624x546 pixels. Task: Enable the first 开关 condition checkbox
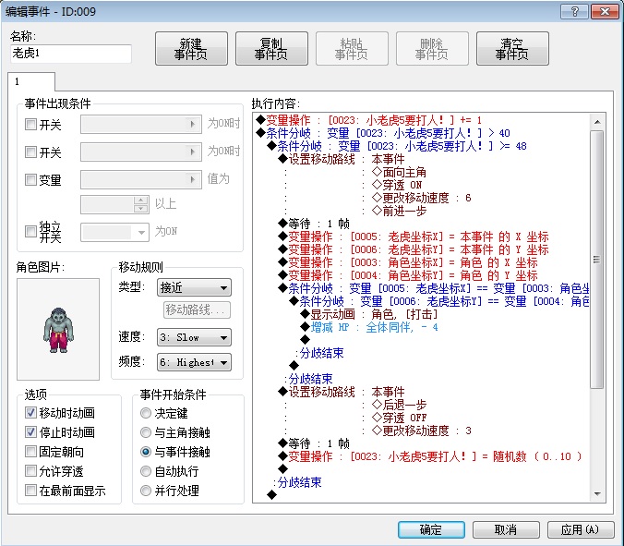(30, 124)
